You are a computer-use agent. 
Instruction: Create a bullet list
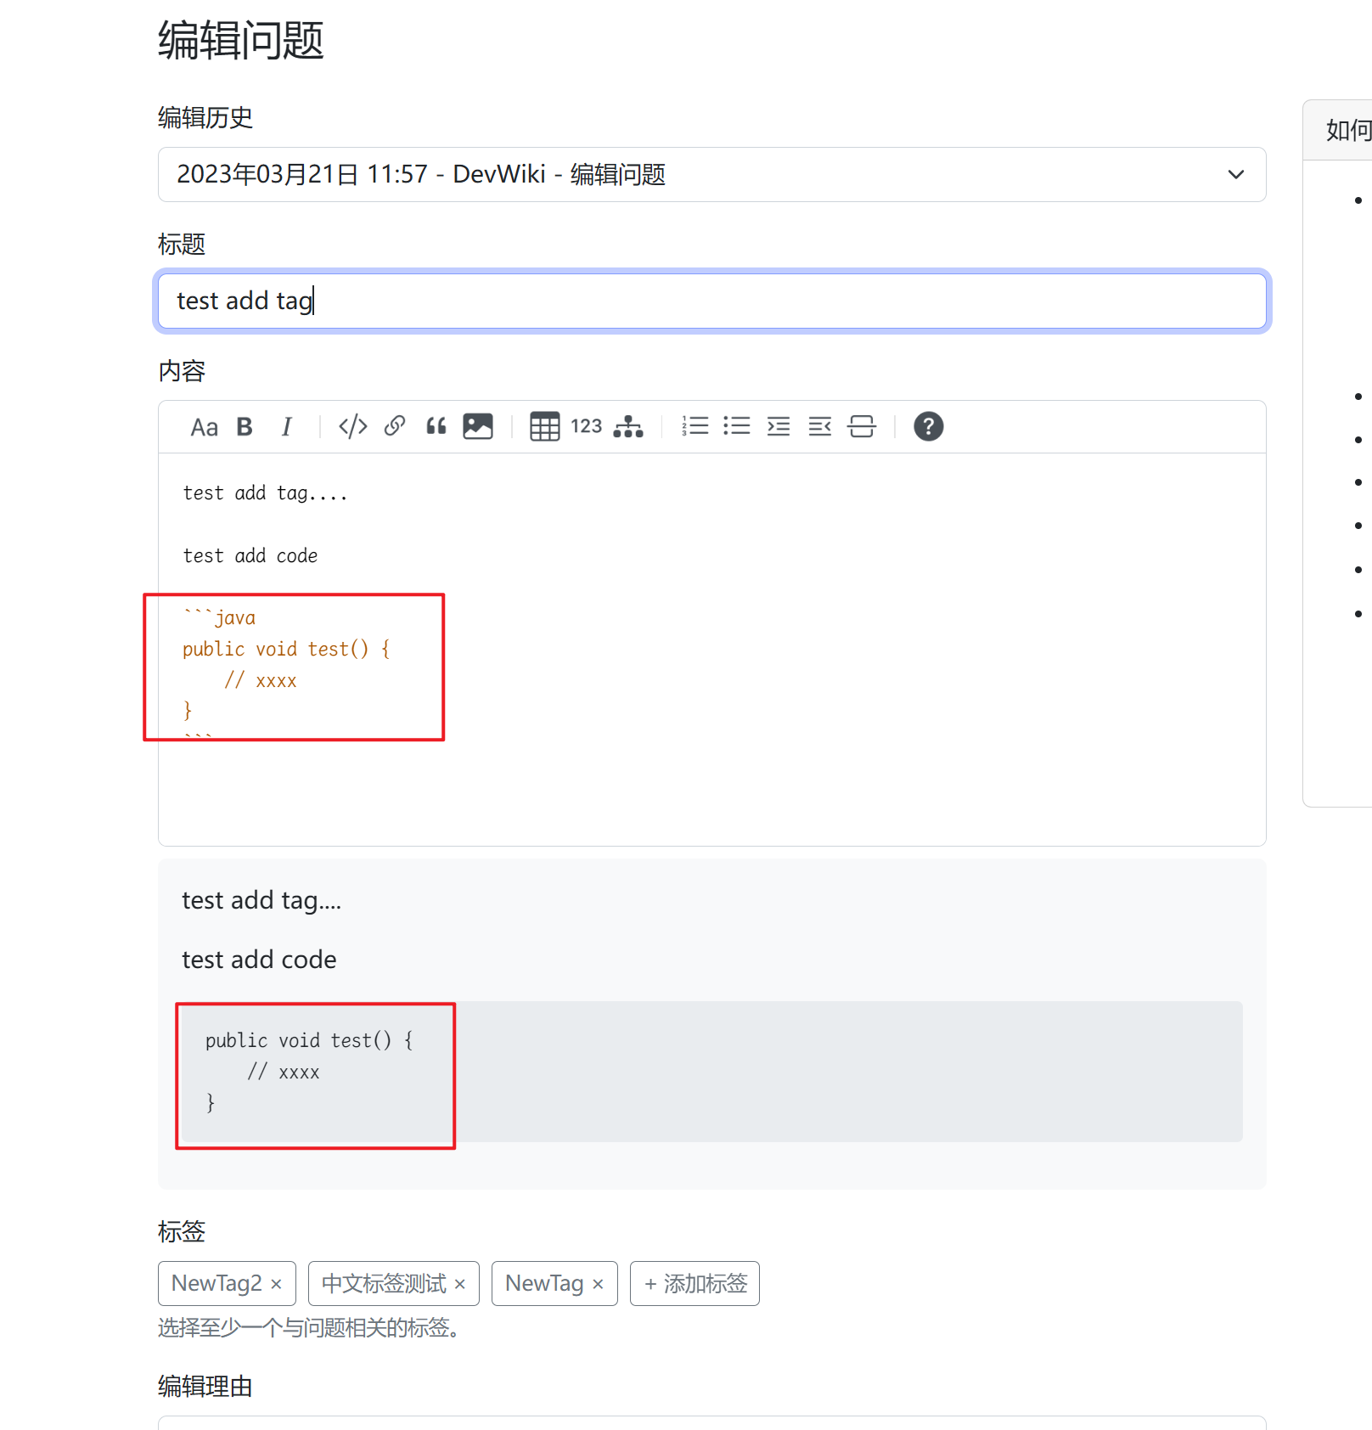coord(737,426)
